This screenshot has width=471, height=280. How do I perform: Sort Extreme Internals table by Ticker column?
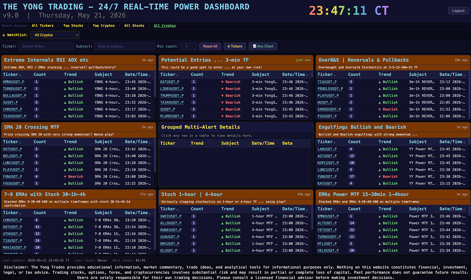click(x=12, y=74)
